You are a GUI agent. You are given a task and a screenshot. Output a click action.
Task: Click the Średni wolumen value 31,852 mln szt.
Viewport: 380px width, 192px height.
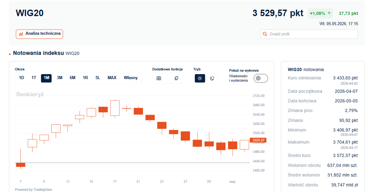[x=342, y=175]
